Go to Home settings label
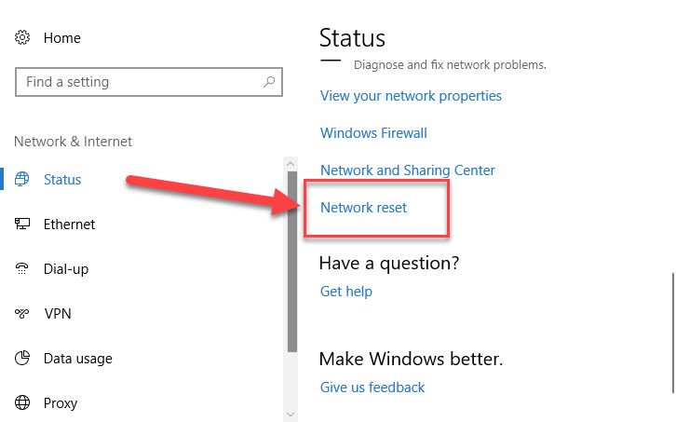 click(x=62, y=38)
